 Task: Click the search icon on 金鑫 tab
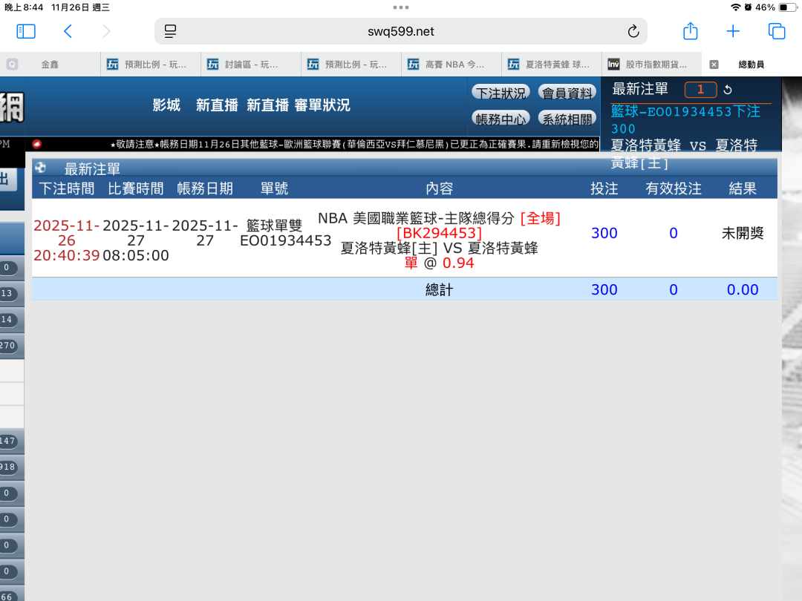13,65
